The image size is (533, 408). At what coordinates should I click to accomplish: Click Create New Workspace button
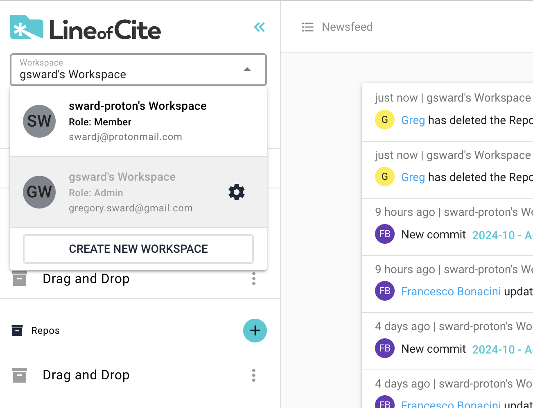coord(138,249)
